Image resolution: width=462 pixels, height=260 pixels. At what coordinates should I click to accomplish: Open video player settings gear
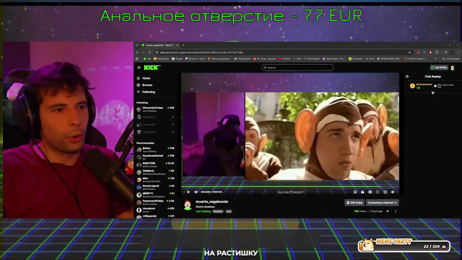[393, 192]
